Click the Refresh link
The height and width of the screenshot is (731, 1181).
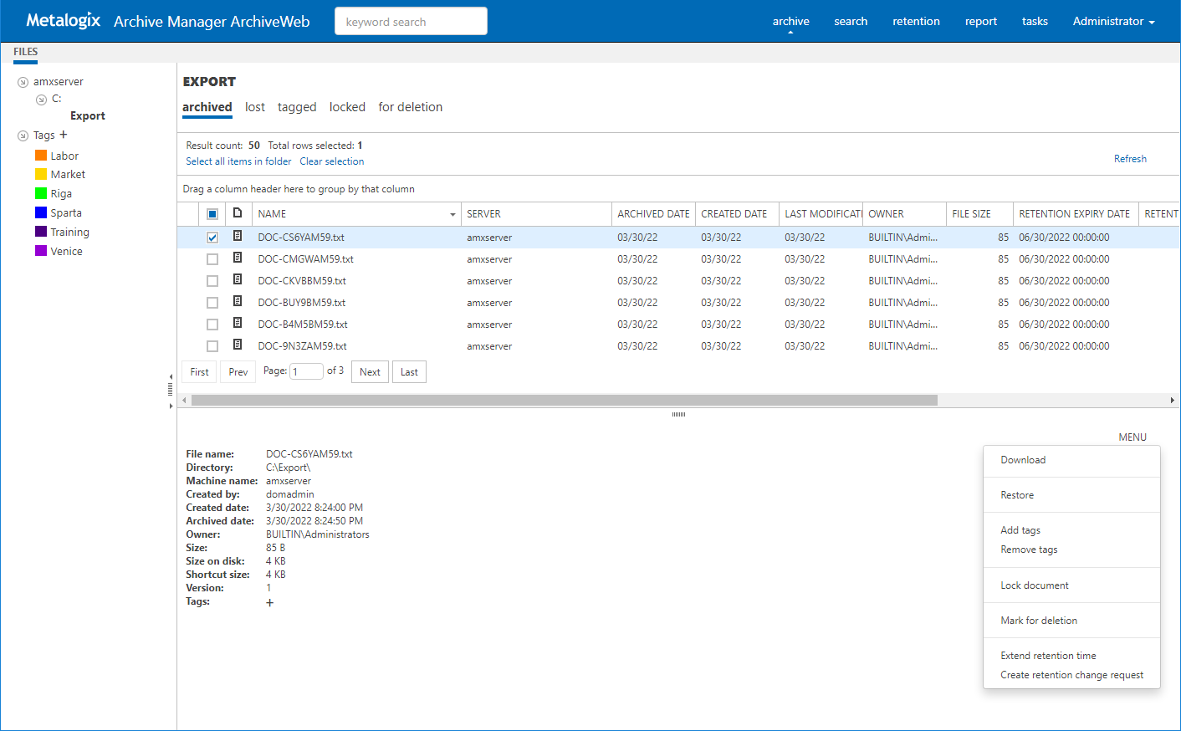(1130, 159)
